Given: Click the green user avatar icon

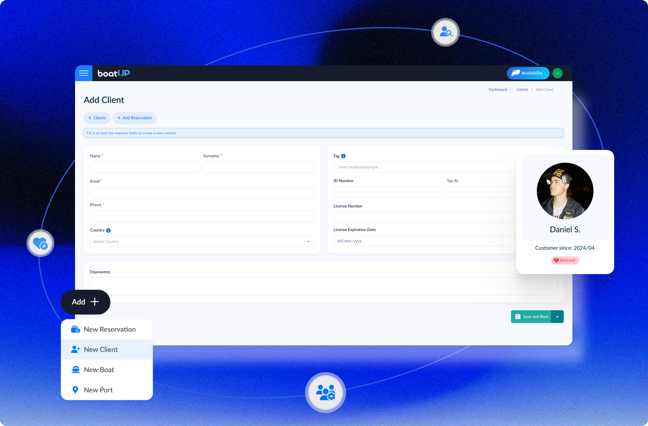Looking at the screenshot, I should point(557,73).
